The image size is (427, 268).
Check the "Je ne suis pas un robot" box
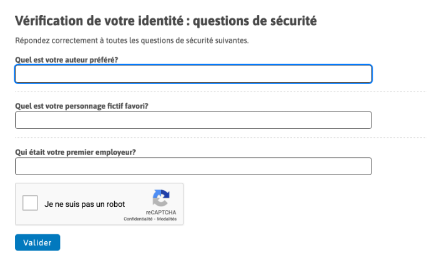tap(30, 203)
